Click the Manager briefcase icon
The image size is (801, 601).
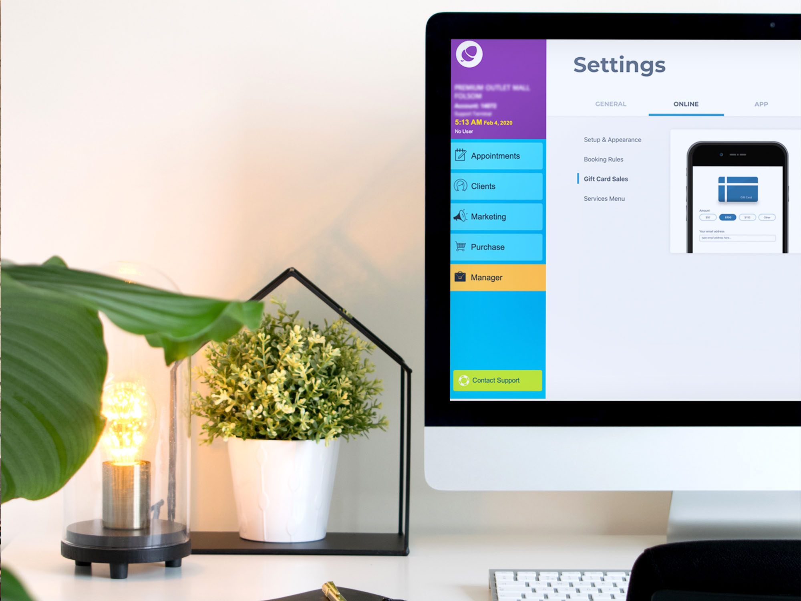(462, 276)
